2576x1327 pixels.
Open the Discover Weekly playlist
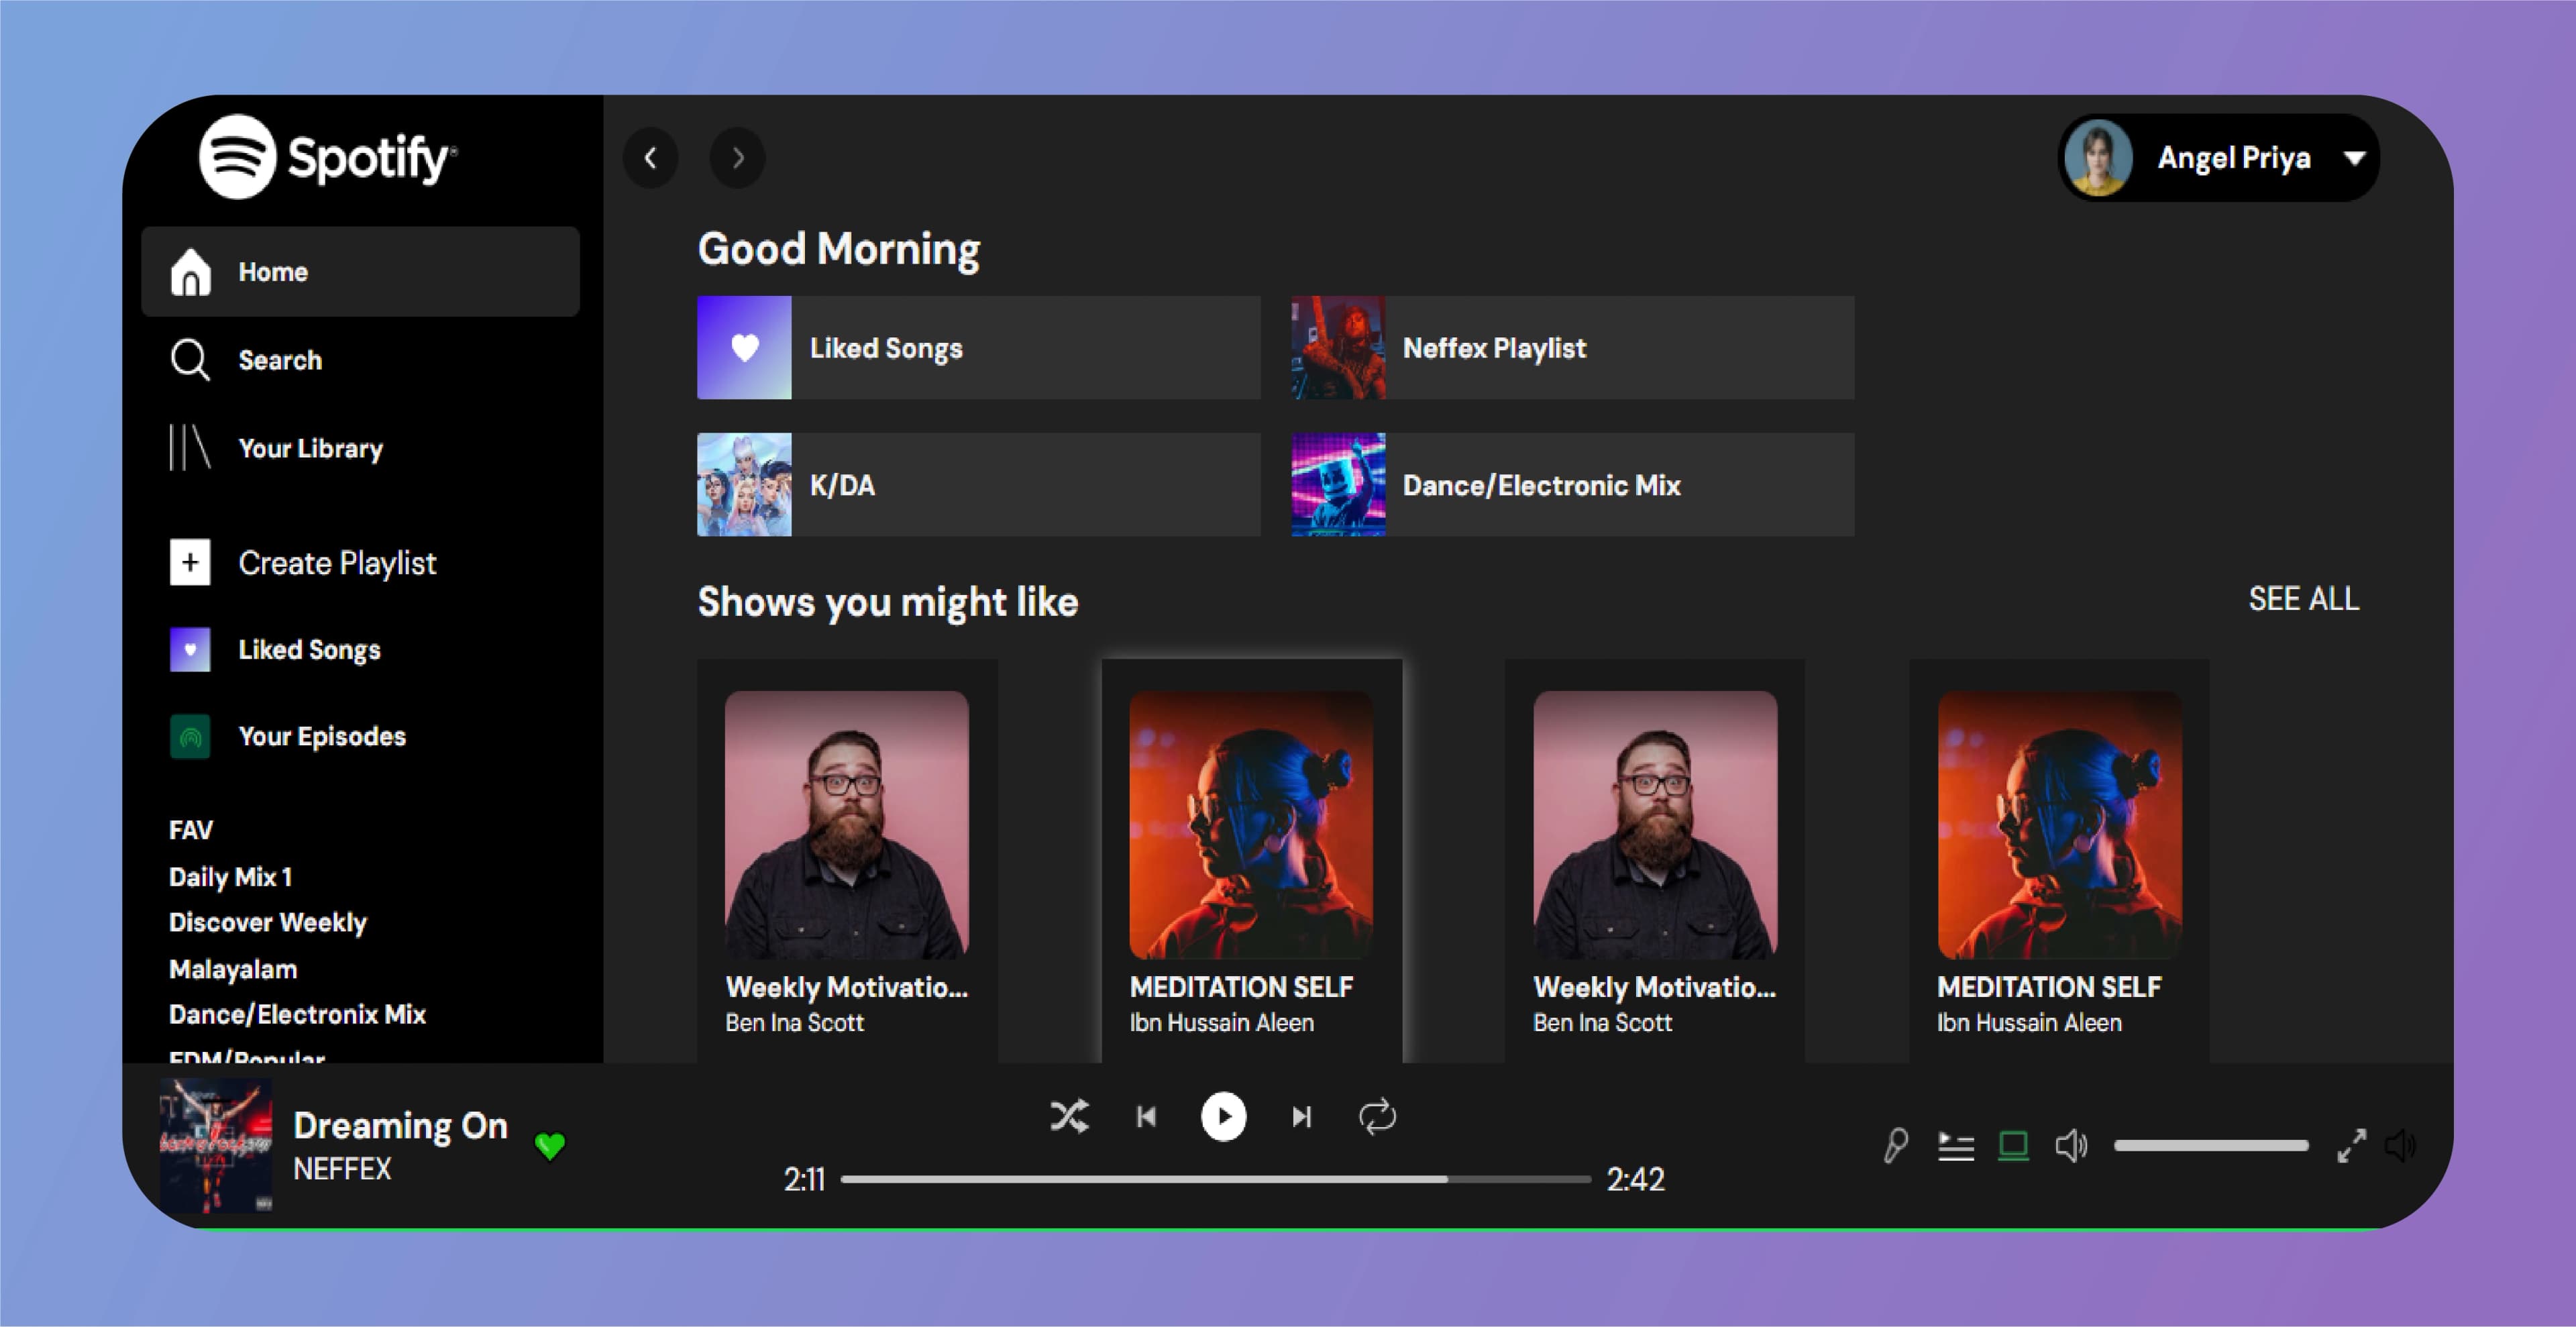[x=267, y=923]
